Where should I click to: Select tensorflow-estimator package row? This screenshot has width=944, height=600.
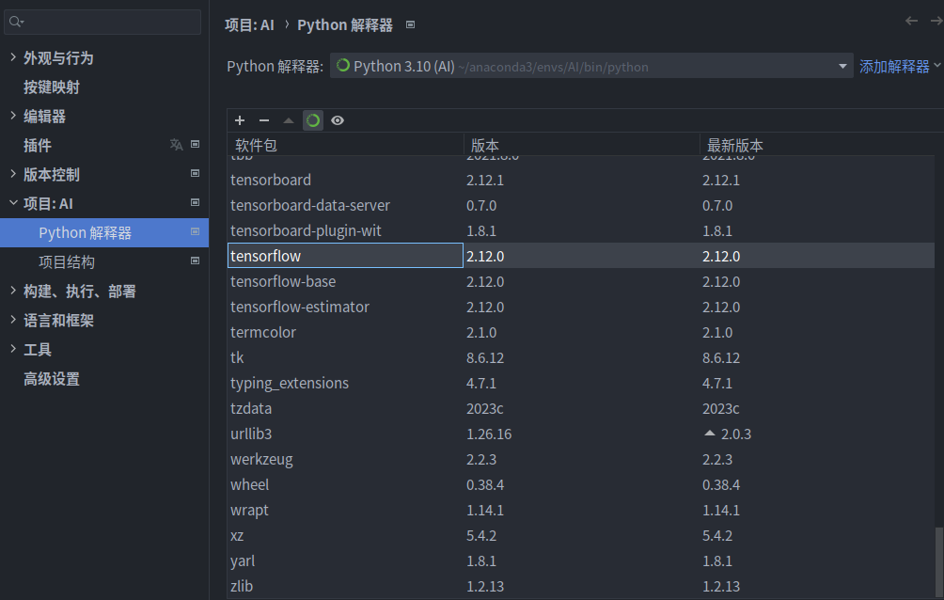581,307
